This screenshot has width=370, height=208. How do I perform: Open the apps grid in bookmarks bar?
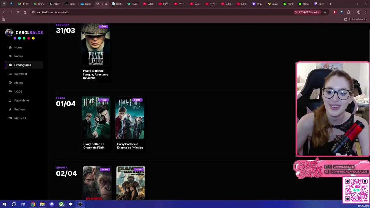pos(4,19)
